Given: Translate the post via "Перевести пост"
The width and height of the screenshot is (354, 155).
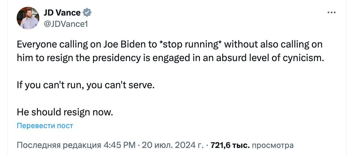Looking at the screenshot, I should tap(45, 126).
